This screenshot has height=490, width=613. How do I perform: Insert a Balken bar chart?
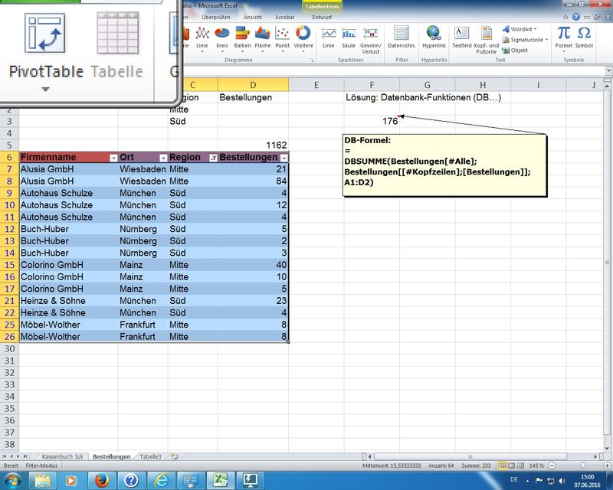(x=243, y=36)
